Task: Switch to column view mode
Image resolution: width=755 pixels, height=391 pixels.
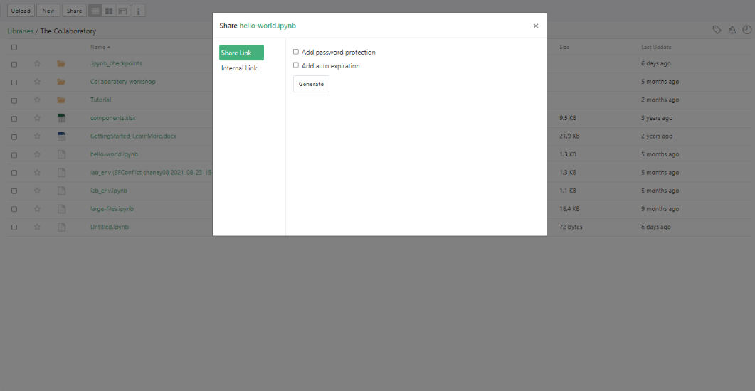Action: (x=123, y=11)
